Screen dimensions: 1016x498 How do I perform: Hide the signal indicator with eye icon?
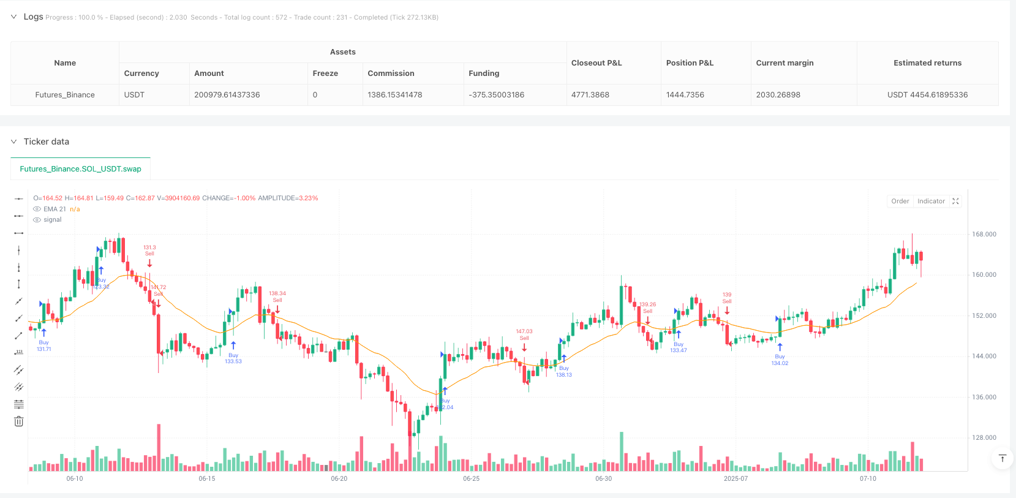tap(37, 220)
